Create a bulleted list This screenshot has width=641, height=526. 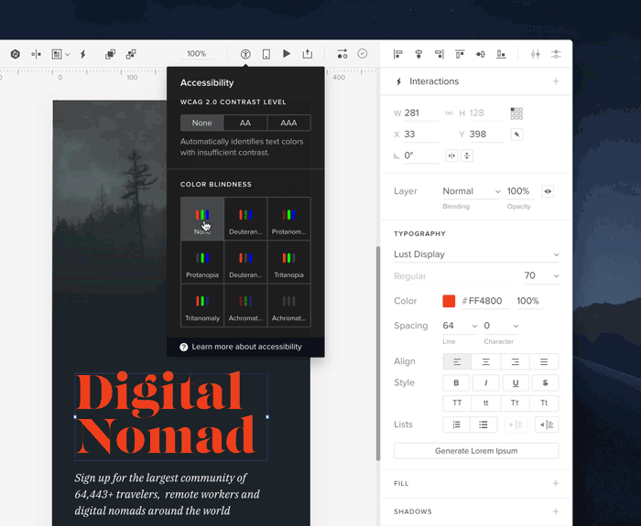tap(483, 424)
